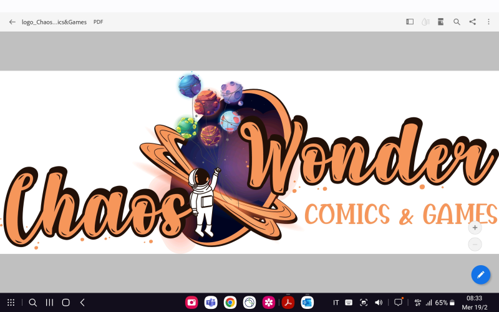499x312 pixels.
Task: Tap the blue pencil edit button
Action: coord(480,275)
